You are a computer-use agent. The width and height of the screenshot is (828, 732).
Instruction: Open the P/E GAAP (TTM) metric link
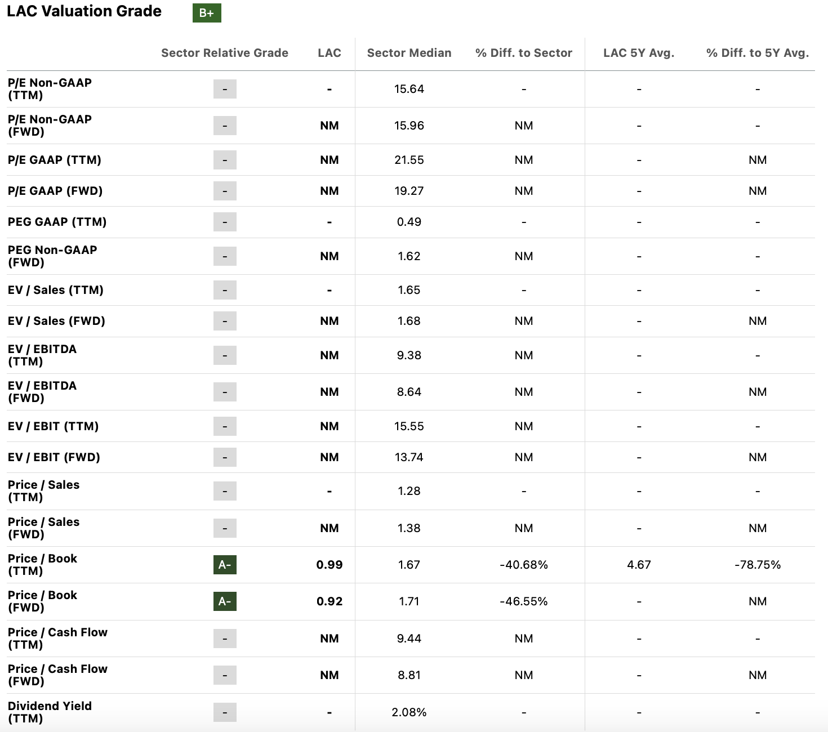[55, 160]
